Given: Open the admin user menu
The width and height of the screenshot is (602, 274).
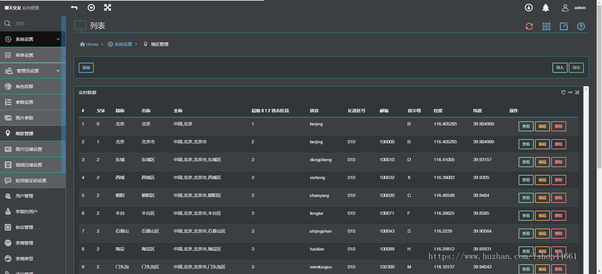Looking at the screenshot, I should 574,8.
